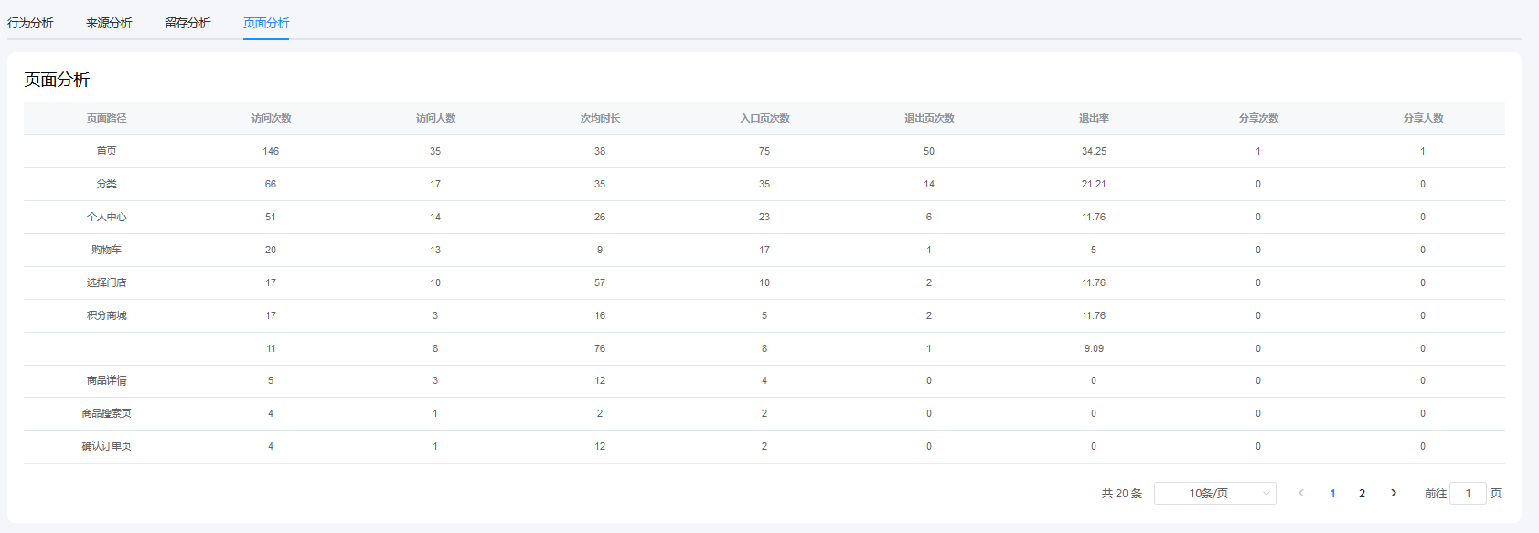The width and height of the screenshot is (1539, 533).
Task: Click the next page arrow icon
Action: pyautogui.click(x=1394, y=493)
